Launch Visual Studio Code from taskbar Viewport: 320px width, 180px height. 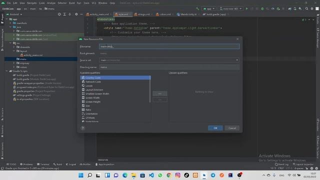coord(151,175)
